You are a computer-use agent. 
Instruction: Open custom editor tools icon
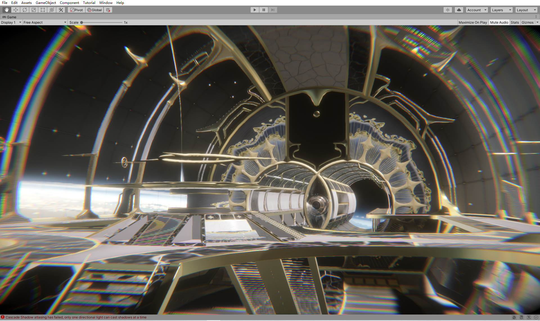point(61,10)
